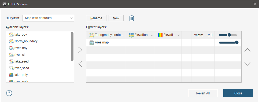Select the river_seed layer
Image resolution: width=259 pixels, height=103 pixels.
pos(22,68)
